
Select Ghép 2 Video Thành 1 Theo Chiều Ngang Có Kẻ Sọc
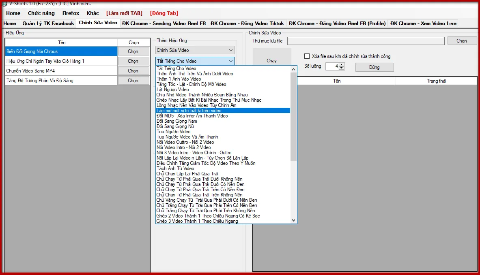(223, 216)
